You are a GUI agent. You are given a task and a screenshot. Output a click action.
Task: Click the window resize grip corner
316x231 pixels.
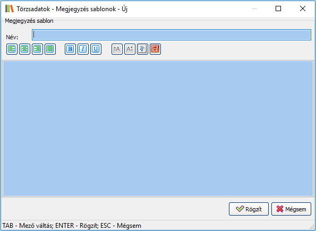click(313, 227)
